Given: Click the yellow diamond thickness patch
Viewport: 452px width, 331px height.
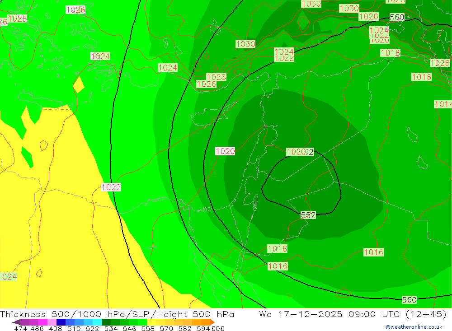Looking at the screenshot, I should click(79, 85).
